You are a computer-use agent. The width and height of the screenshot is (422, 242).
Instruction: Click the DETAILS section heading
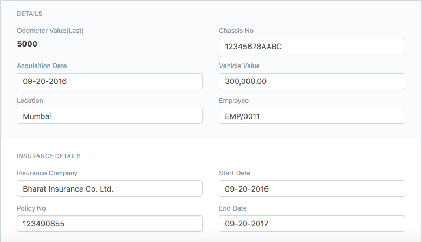point(30,14)
